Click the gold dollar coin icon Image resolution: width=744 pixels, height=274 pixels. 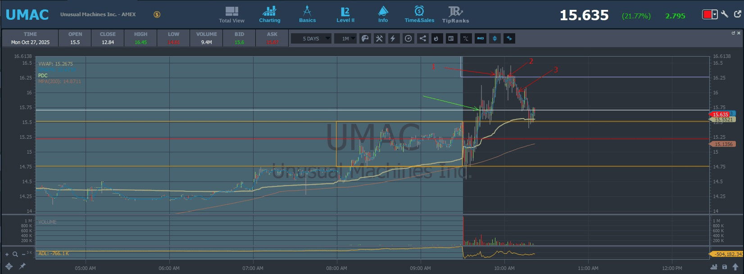click(x=157, y=14)
